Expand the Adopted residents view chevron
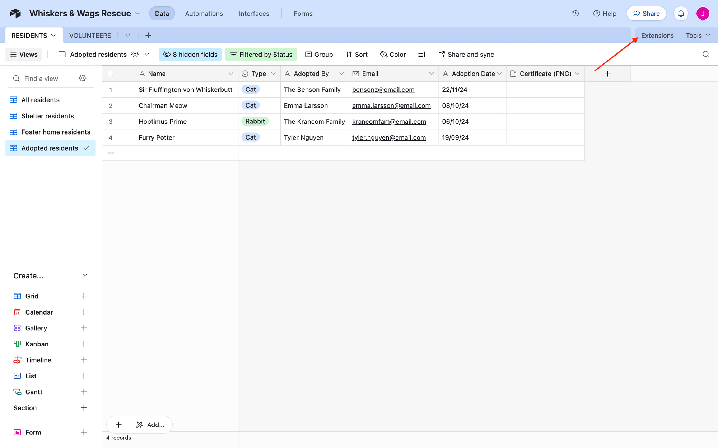 coord(86,148)
